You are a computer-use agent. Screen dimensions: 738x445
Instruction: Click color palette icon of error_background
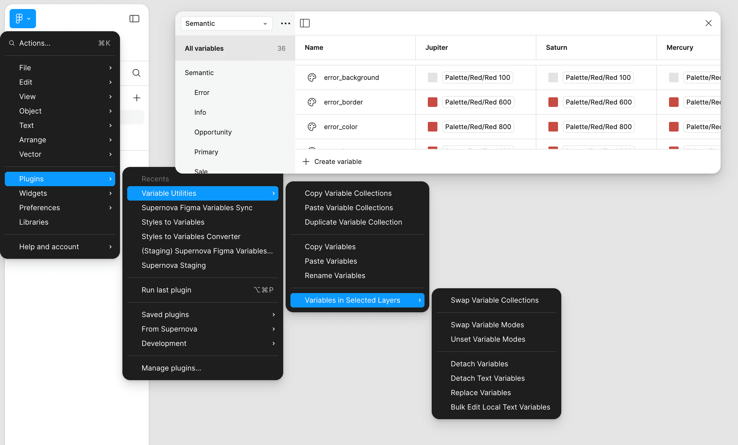click(312, 77)
